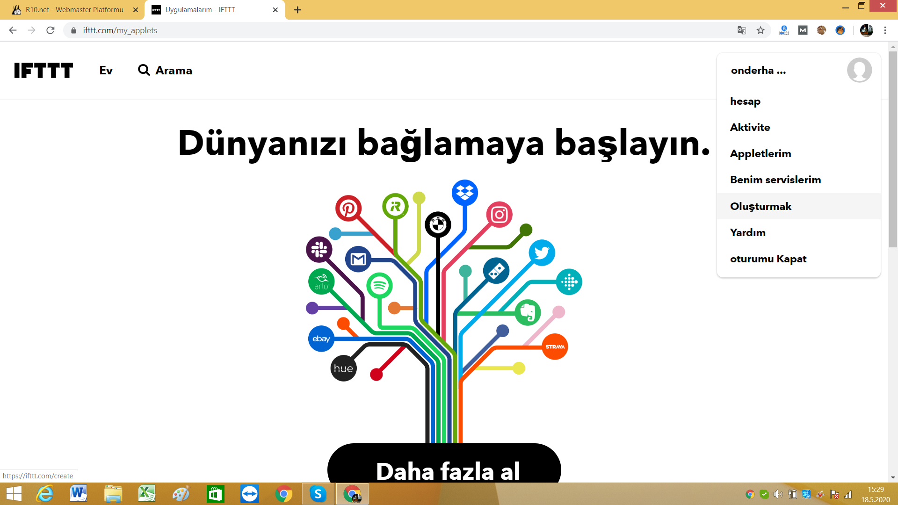Open Skype from the taskbar
Image resolution: width=898 pixels, height=505 pixels.
pyautogui.click(x=318, y=494)
